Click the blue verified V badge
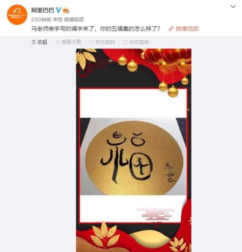242x252 pixels. (58, 10)
